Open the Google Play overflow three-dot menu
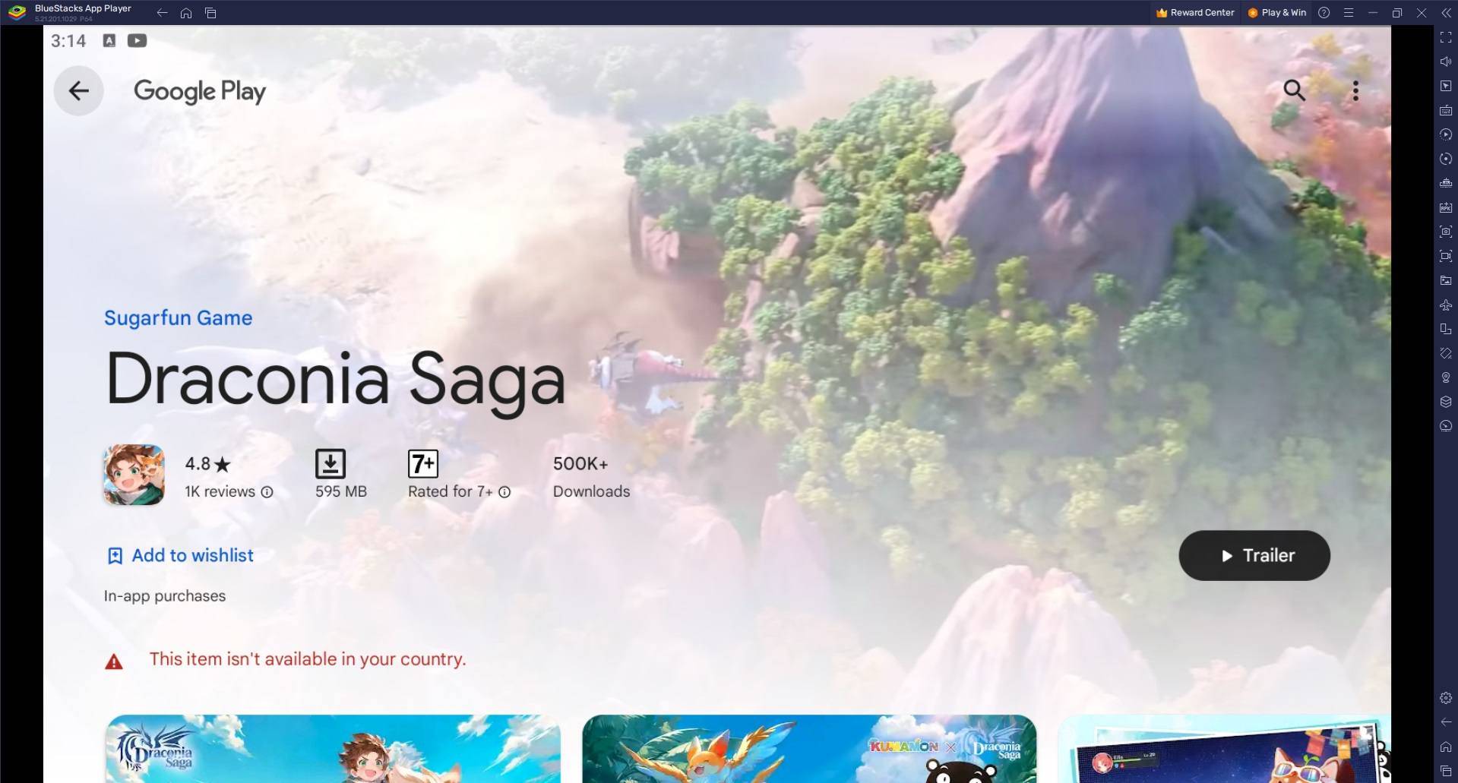 (x=1355, y=90)
